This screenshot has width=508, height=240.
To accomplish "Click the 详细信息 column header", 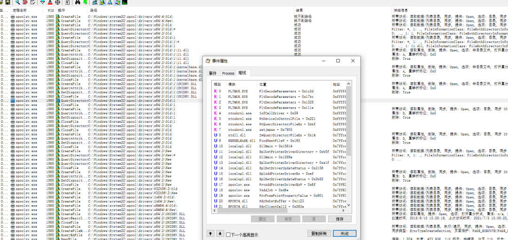I will [x=450, y=10].
